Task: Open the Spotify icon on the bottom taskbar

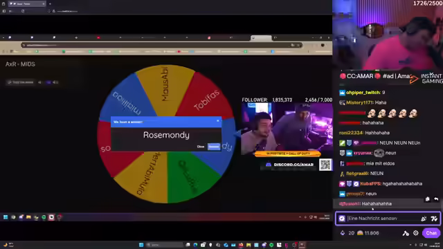Action: (271, 245)
